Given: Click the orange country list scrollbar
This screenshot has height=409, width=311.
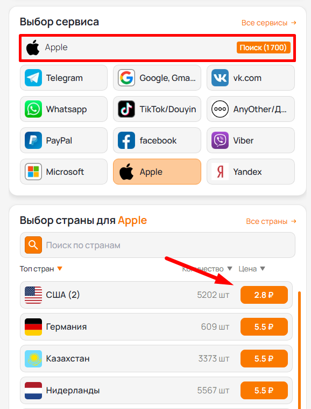Looking at the screenshot, I should coord(299,350).
